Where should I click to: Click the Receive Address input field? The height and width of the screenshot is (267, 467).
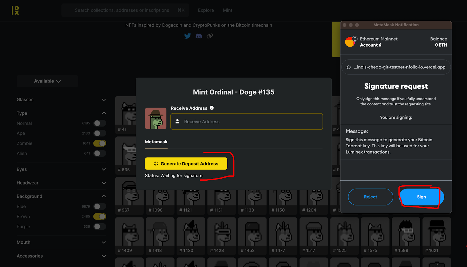click(247, 122)
